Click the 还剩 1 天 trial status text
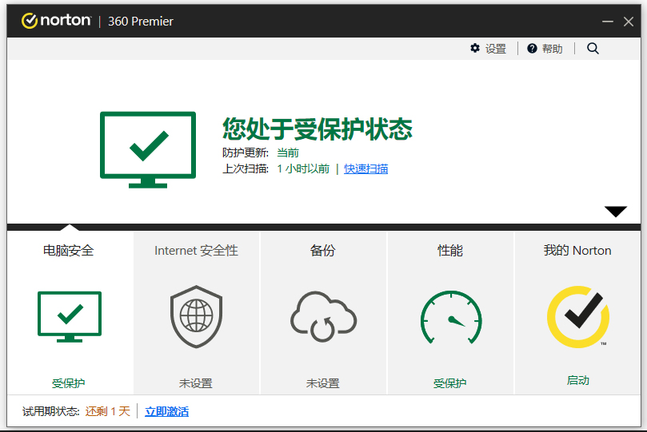 coord(108,411)
